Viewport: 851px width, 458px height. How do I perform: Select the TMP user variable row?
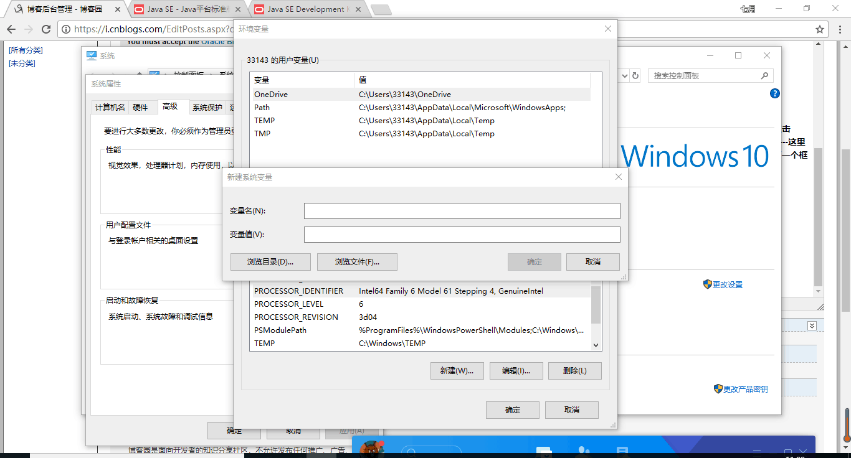click(421, 134)
